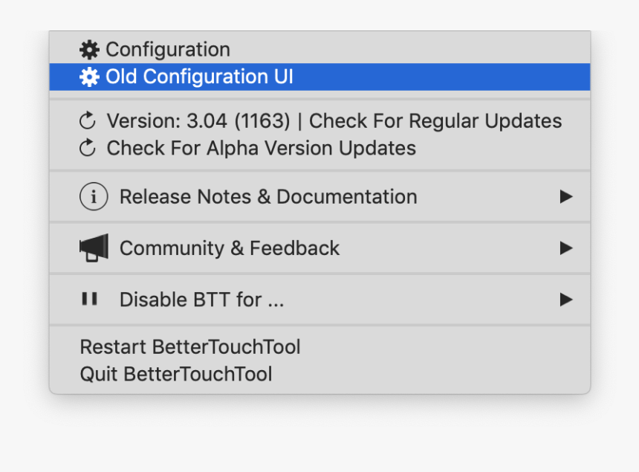Viewport: 639px width, 472px height.
Task: Select the highlighted Old Configuration UI entry
Action: [x=199, y=77]
